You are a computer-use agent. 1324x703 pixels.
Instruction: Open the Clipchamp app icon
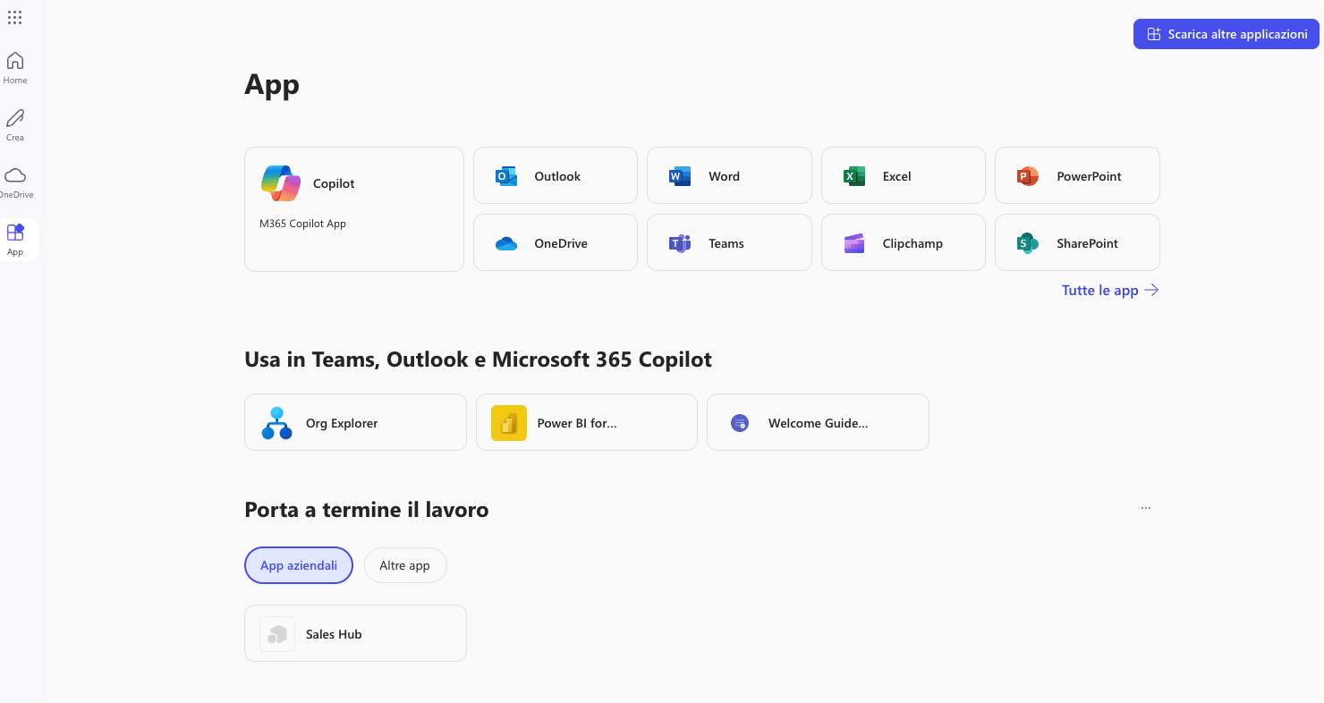click(903, 242)
